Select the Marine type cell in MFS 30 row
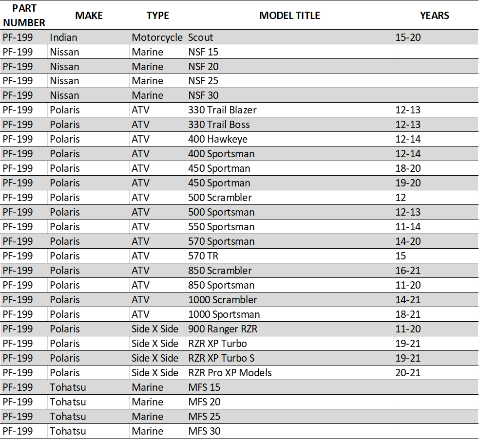The image size is (479, 439). [x=157, y=431]
